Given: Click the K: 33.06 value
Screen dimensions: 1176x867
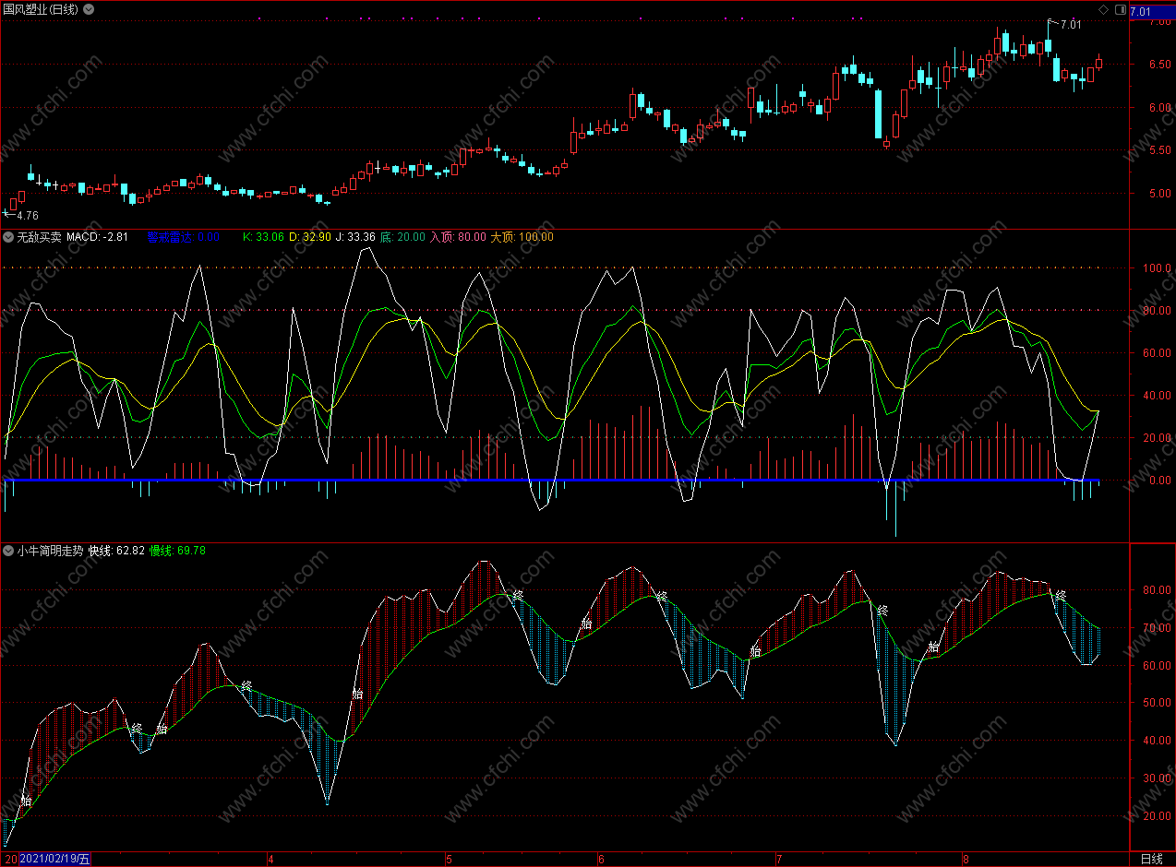Looking at the screenshot, I should coord(264,237).
